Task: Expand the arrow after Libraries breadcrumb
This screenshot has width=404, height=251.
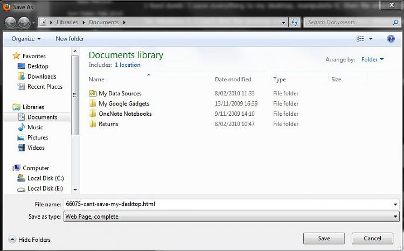Action: coord(83,23)
